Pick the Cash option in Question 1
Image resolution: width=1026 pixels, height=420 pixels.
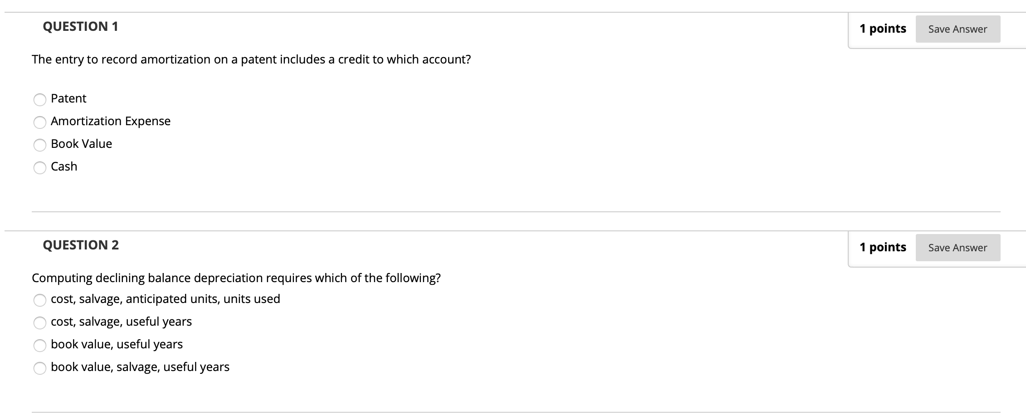[x=40, y=167]
